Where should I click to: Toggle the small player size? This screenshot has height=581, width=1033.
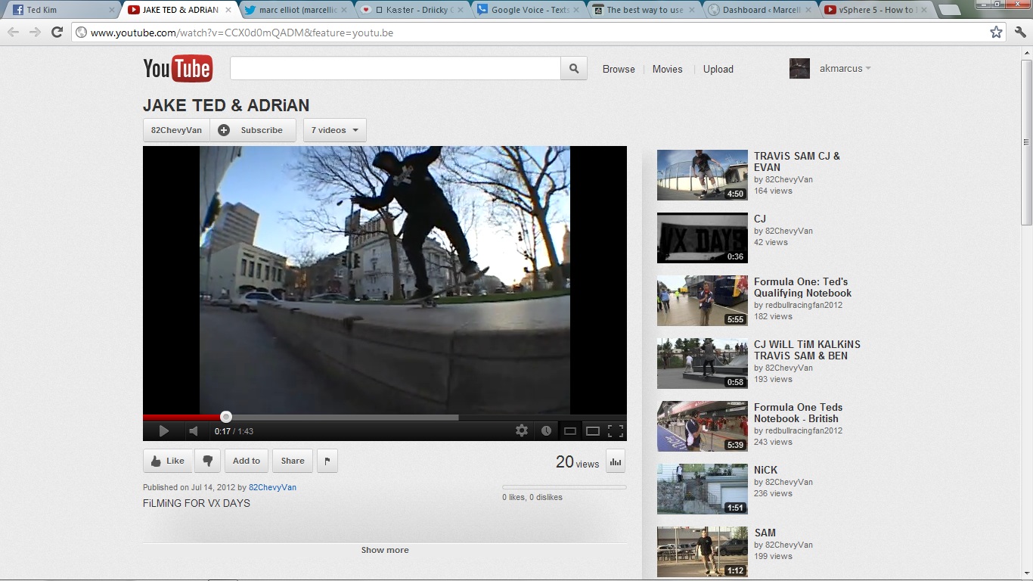pos(570,431)
